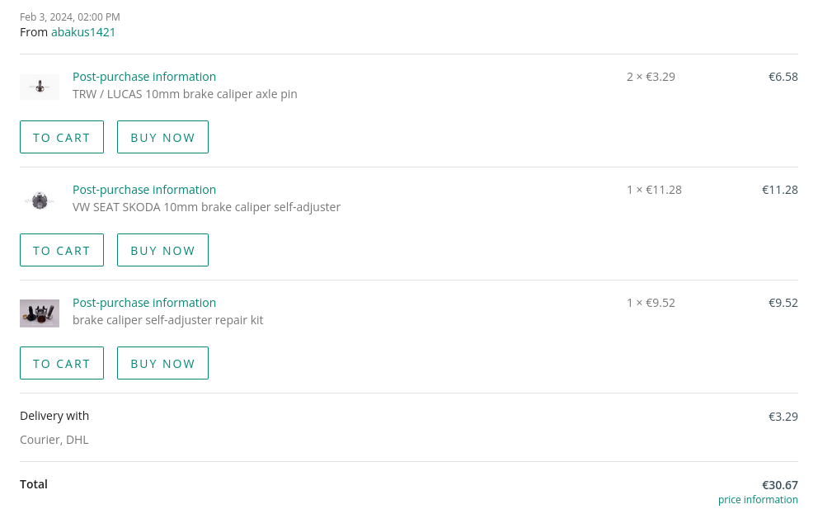Image resolution: width=818 pixels, height=528 pixels.
Task: Click the TRW / LUCAS 10mm axle pin title
Action: 185,94
